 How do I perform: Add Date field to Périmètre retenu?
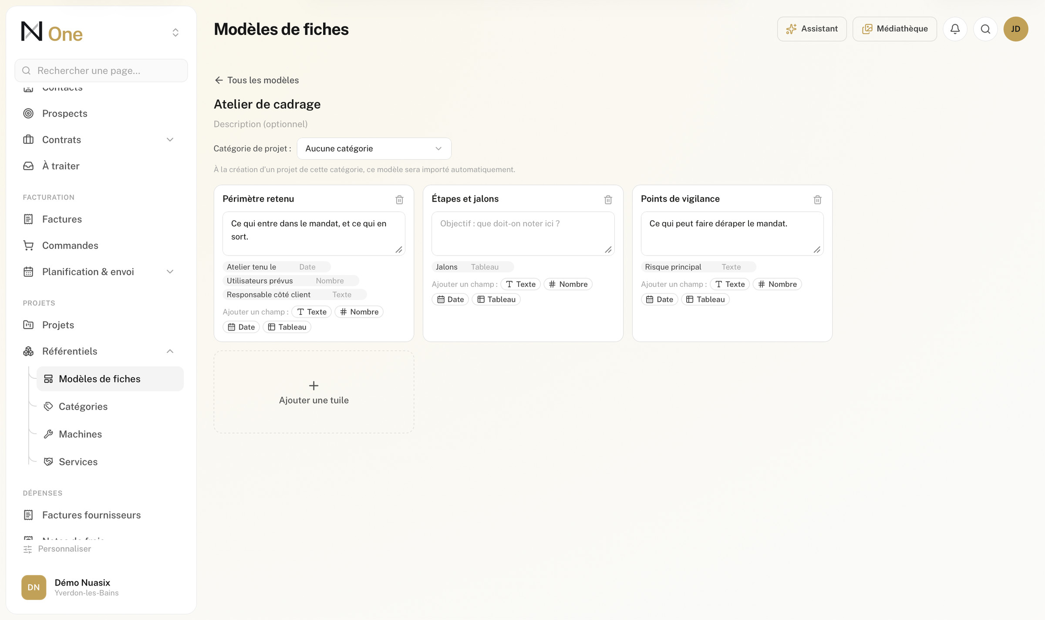pos(241,327)
